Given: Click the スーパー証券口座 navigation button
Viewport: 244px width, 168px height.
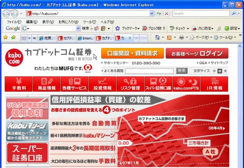Looking at the screenshot, I should 158,84.
